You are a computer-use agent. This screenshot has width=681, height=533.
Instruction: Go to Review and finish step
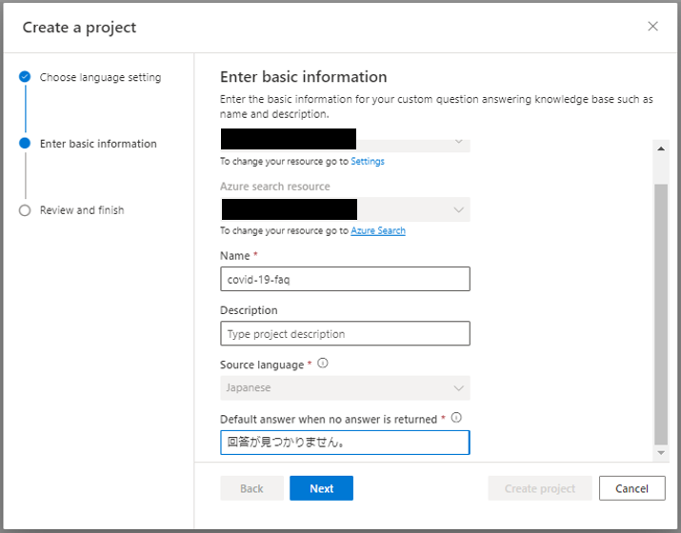82,210
